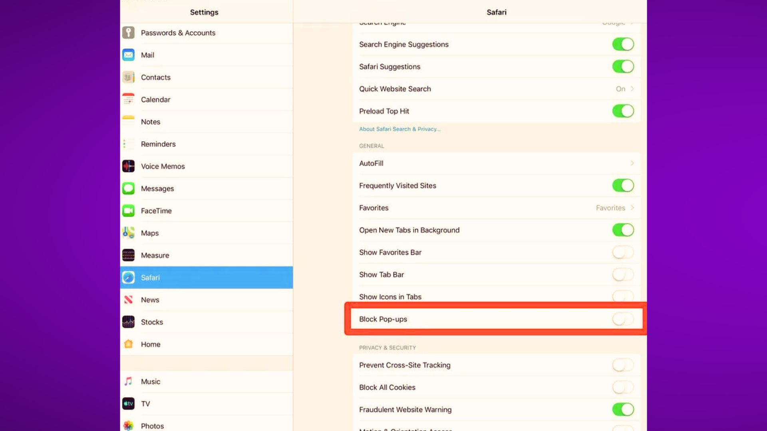767x431 pixels.
Task: Select Calendar in settings sidebar
Action: 207,99
